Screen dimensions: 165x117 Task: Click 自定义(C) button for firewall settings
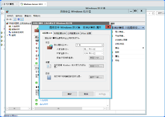96,66
